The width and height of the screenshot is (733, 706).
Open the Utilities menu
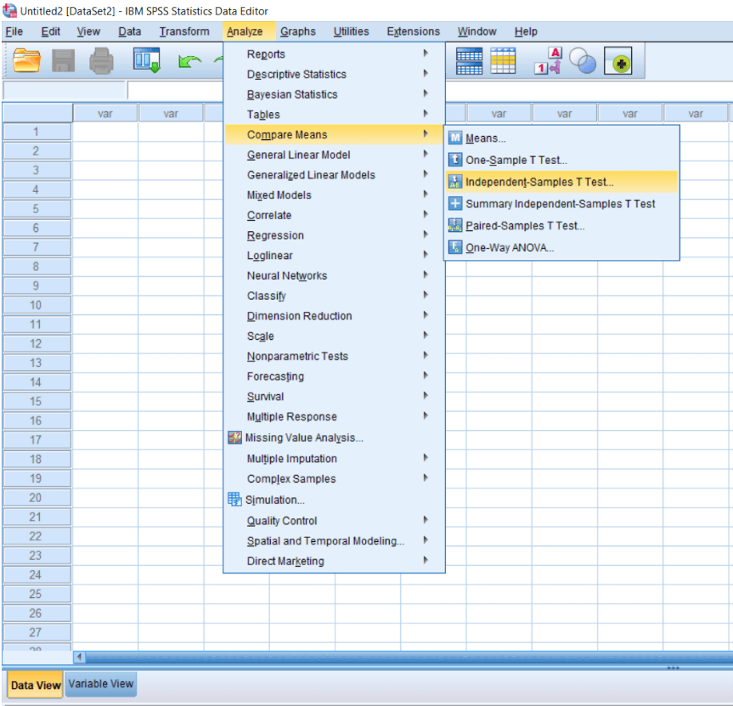[x=351, y=31]
